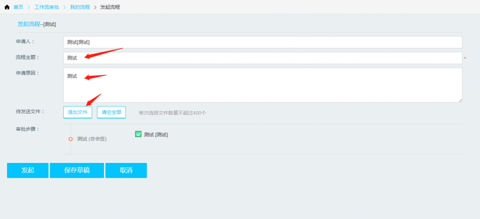Click the 发起流程 page heading
The image size is (480, 219).
[x=29, y=24]
